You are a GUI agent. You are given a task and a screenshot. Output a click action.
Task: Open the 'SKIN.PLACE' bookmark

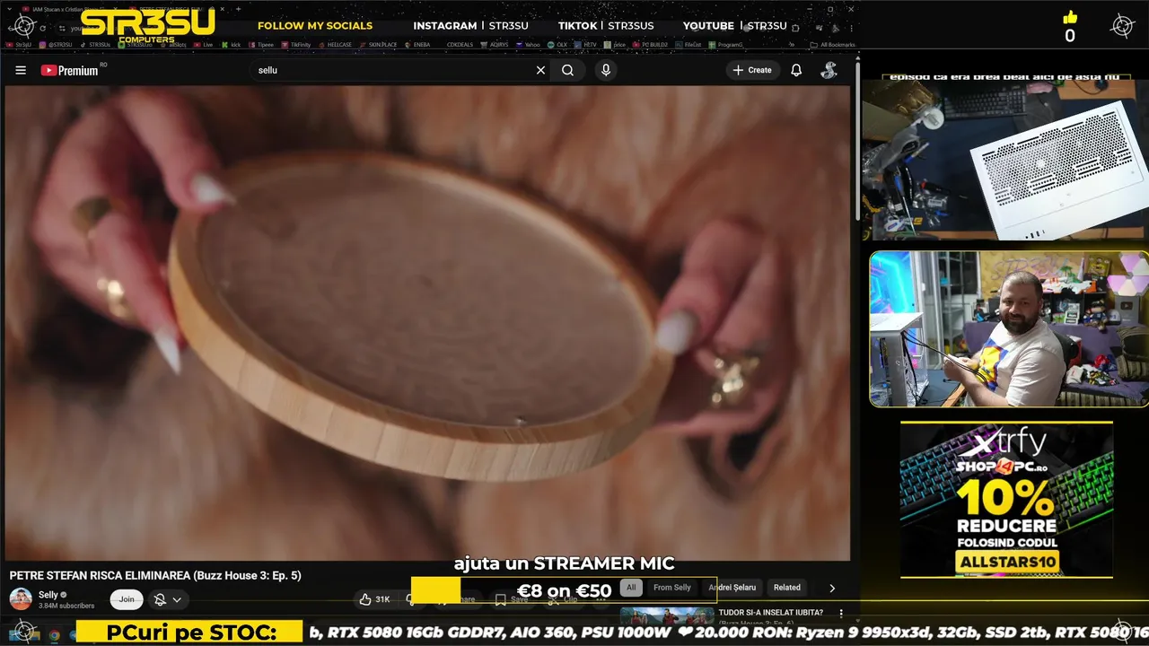(x=377, y=44)
